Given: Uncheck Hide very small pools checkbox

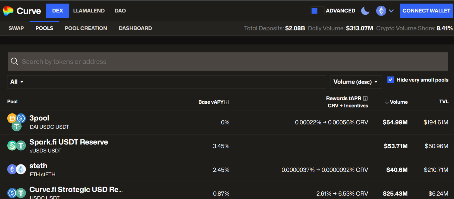Looking at the screenshot, I should [390, 80].
